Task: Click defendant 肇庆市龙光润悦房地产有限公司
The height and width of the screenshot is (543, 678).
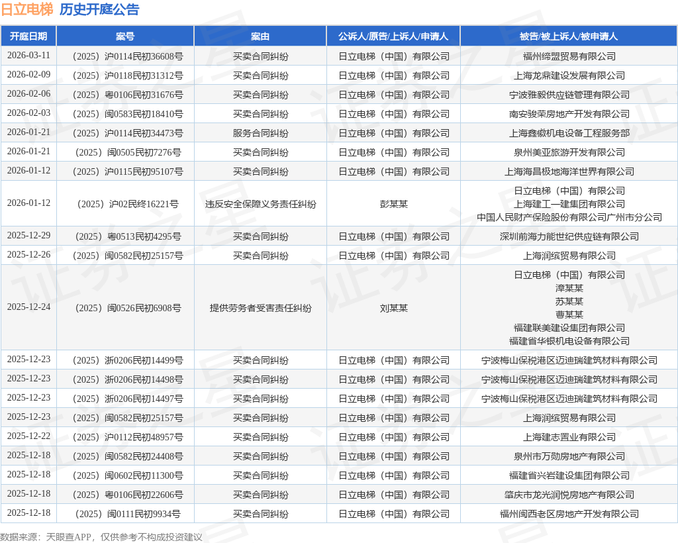Action: 569,495
